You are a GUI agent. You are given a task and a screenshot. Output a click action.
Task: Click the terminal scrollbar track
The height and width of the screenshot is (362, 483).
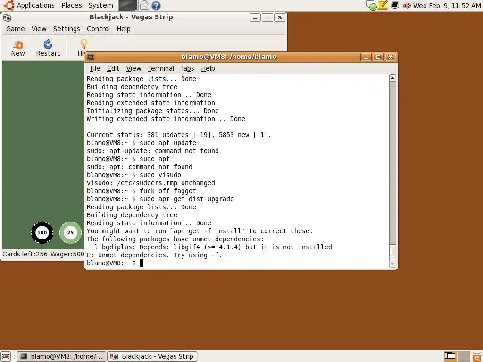click(392, 163)
